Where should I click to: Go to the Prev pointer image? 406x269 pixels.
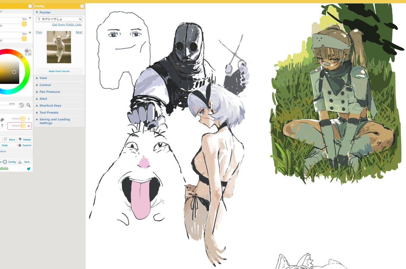point(39,32)
